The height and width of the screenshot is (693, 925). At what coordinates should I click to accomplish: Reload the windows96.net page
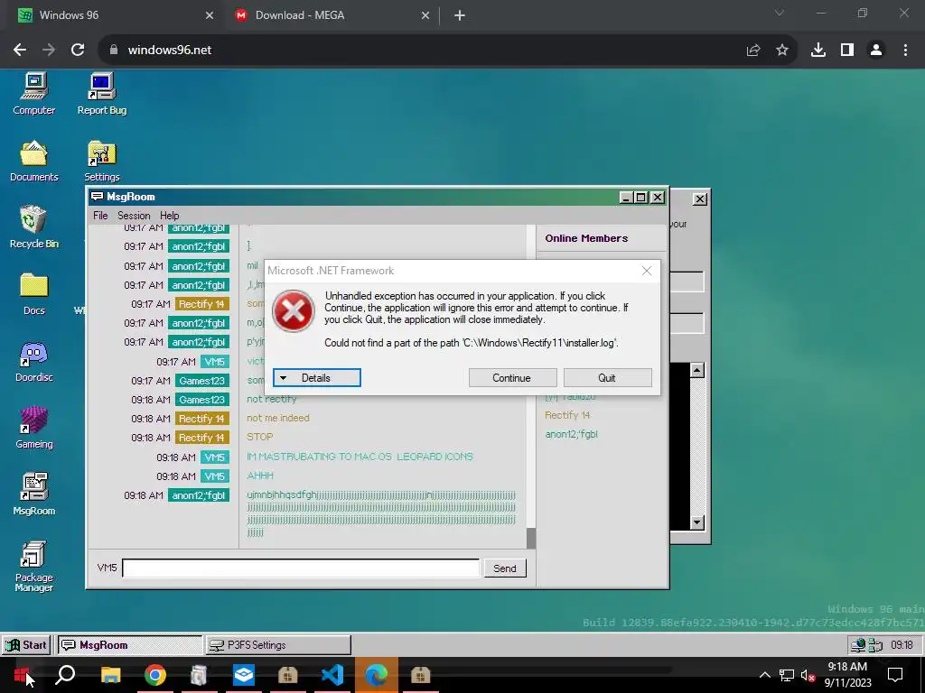coord(78,51)
